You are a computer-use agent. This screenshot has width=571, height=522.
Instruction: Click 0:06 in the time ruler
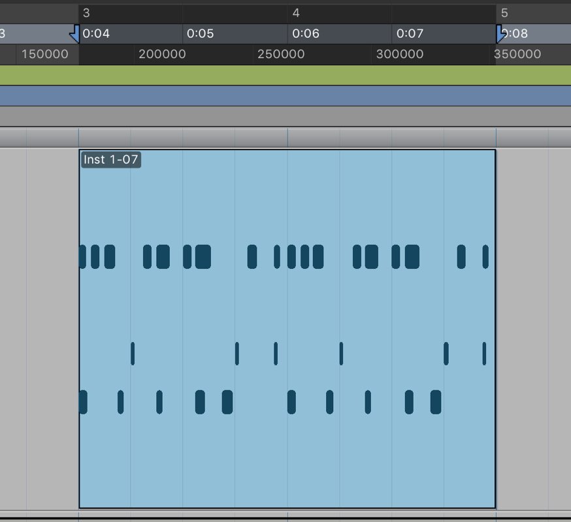(306, 33)
